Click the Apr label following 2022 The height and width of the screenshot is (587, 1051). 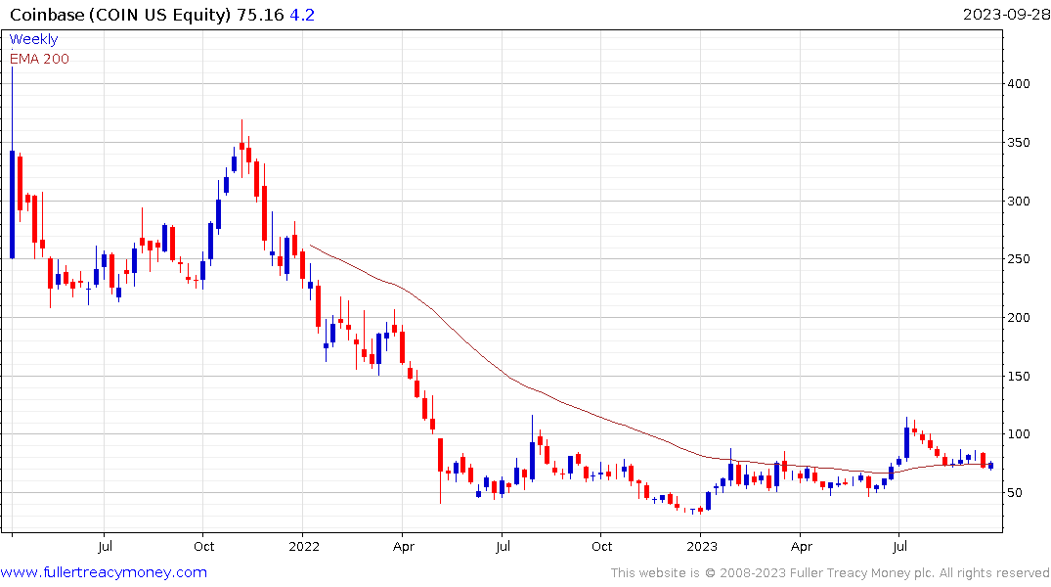[x=404, y=546]
